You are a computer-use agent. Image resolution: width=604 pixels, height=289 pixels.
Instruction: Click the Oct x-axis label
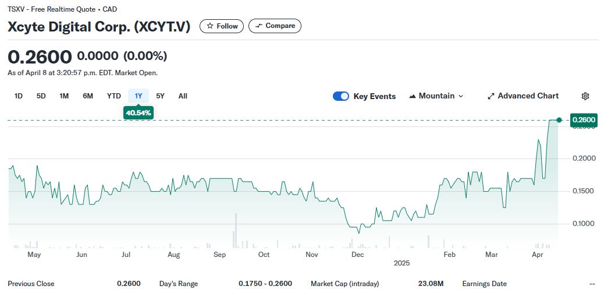click(x=264, y=255)
